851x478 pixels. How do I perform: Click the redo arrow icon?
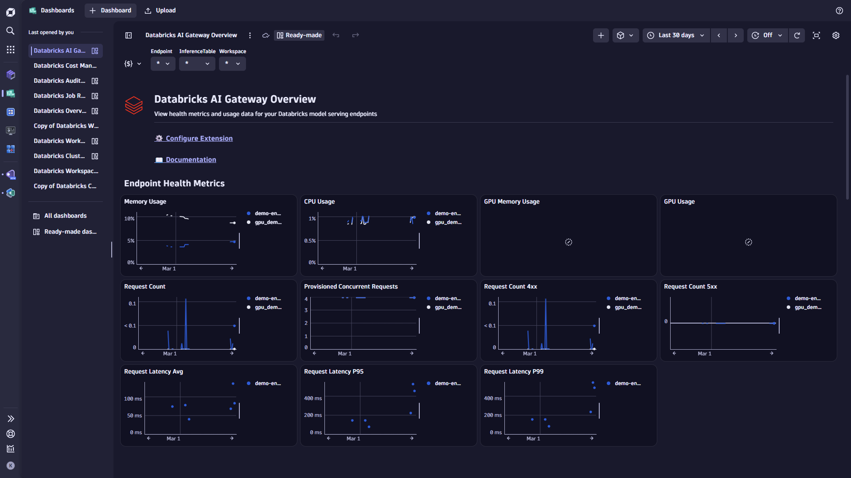pyautogui.click(x=355, y=35)
